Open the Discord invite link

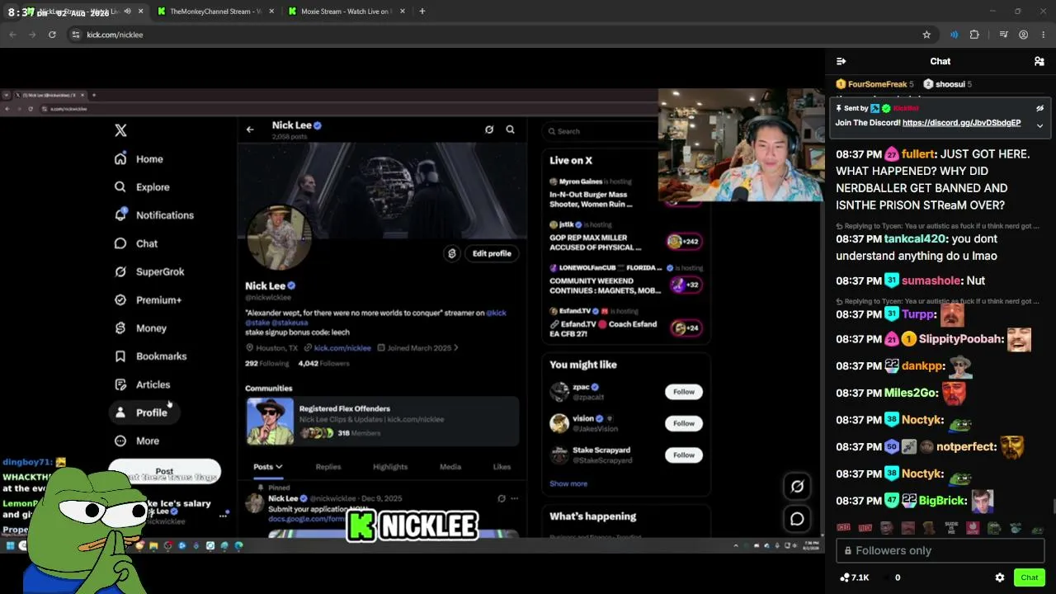961,123
